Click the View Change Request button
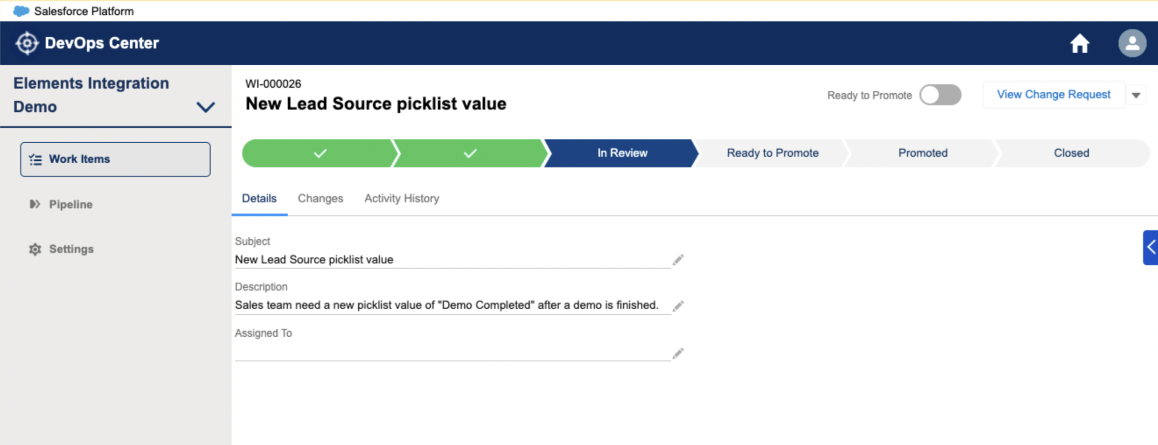Screen dimensions: 1158x445 tap(1054, 95)
